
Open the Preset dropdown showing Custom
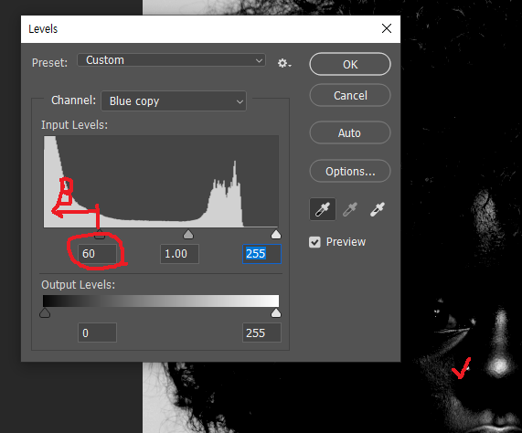(172, 60)
